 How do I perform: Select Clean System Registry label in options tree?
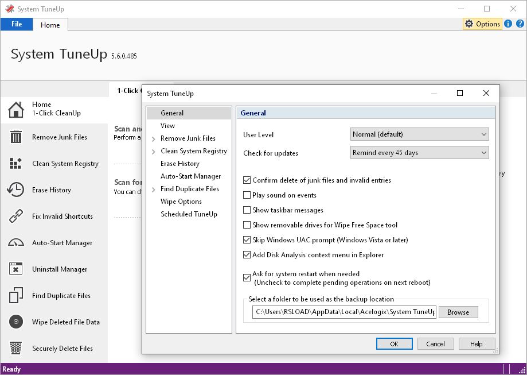194,151
